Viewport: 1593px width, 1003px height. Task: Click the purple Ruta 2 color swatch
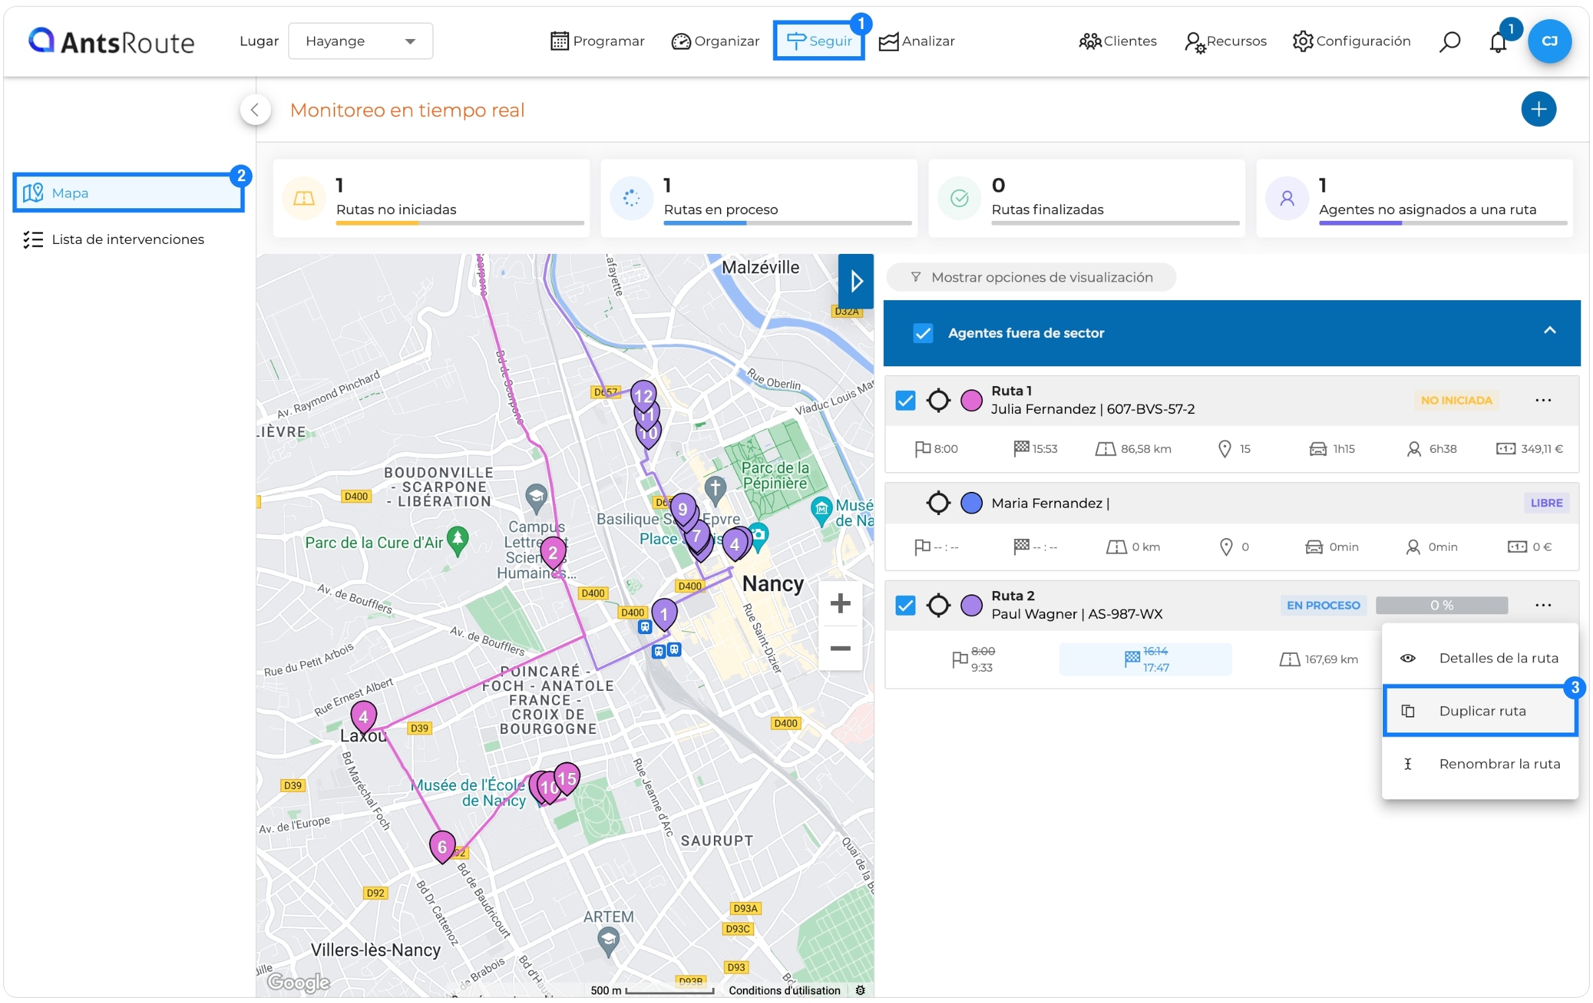click(x=971, y=606)
